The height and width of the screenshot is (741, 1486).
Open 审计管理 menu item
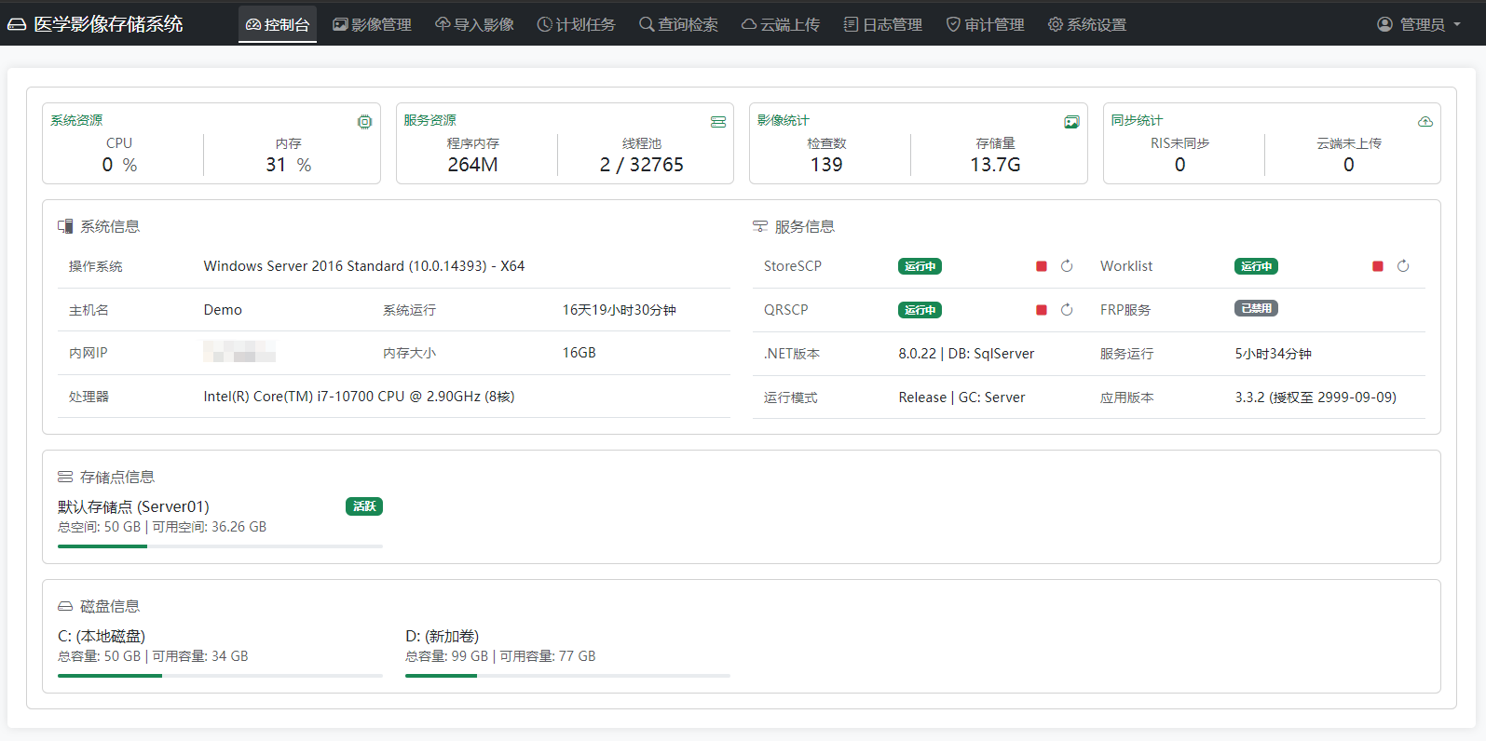pyautogui.click(x=985, y=24)
